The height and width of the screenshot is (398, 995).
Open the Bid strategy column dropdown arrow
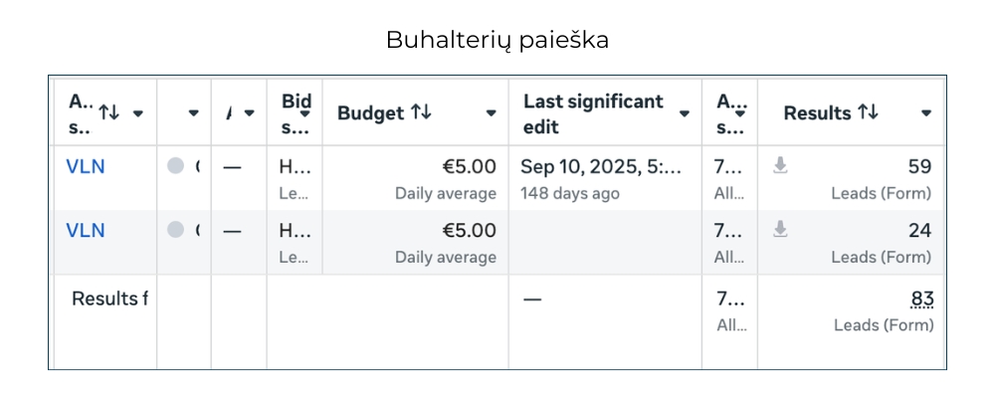point(305,113)
